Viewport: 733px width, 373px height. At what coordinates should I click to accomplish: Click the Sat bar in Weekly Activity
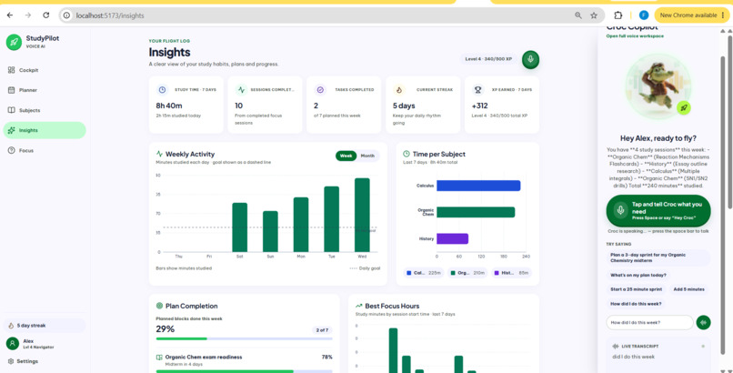coord(240,227)
